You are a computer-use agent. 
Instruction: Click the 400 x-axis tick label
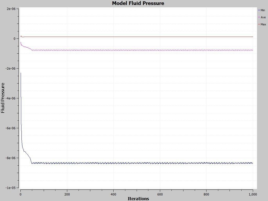[x=114, y=194]
